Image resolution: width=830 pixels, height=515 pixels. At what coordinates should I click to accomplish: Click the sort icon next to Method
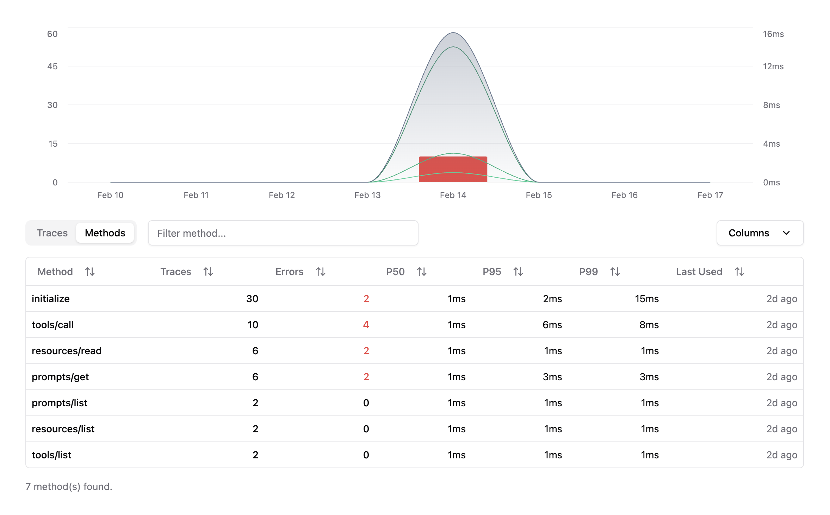click(x=90, y=272)
